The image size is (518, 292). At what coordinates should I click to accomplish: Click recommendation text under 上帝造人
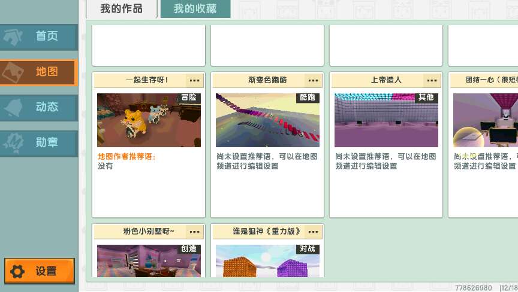(x=386, y=161)
